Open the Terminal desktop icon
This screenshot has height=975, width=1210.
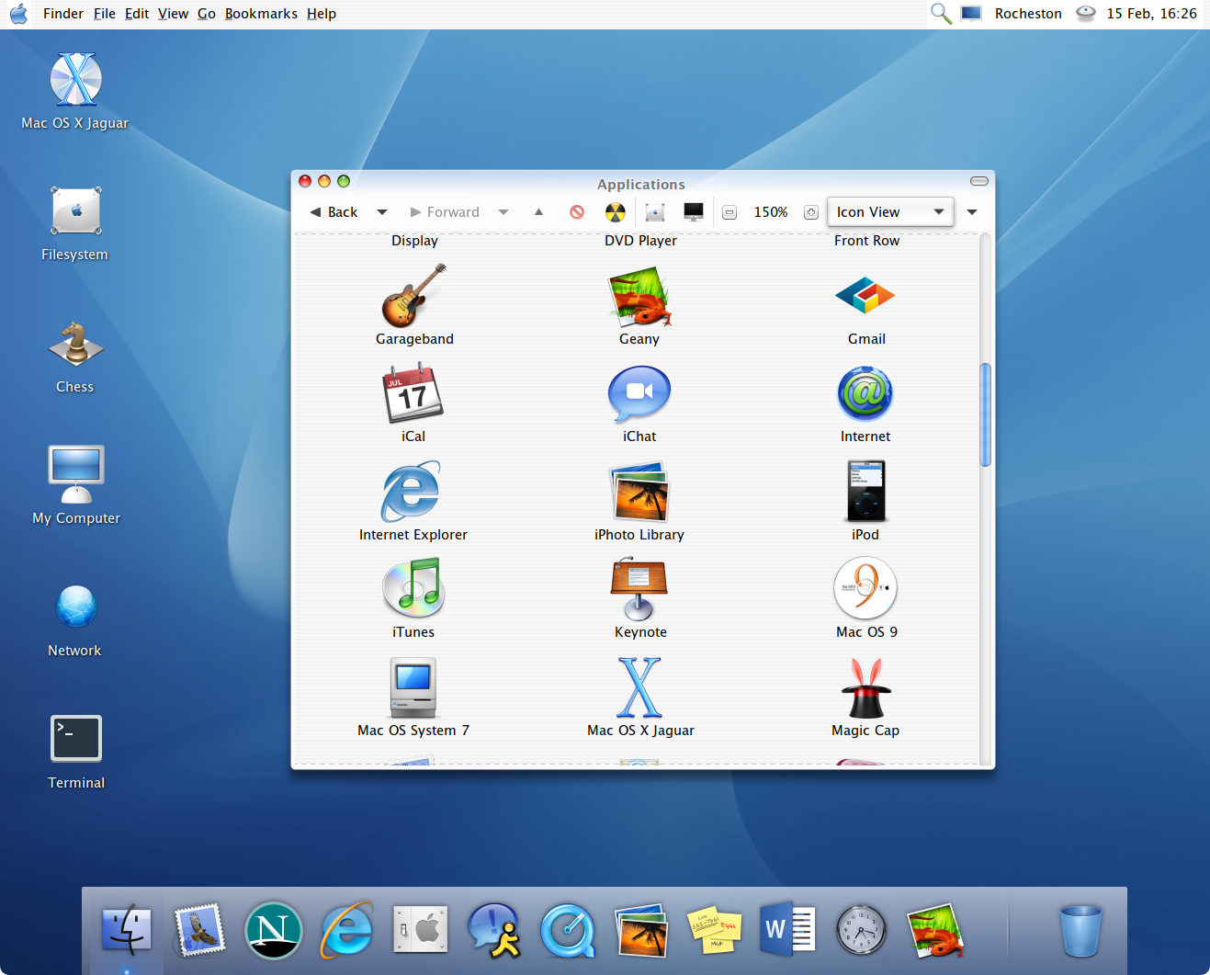coord(76,738)
